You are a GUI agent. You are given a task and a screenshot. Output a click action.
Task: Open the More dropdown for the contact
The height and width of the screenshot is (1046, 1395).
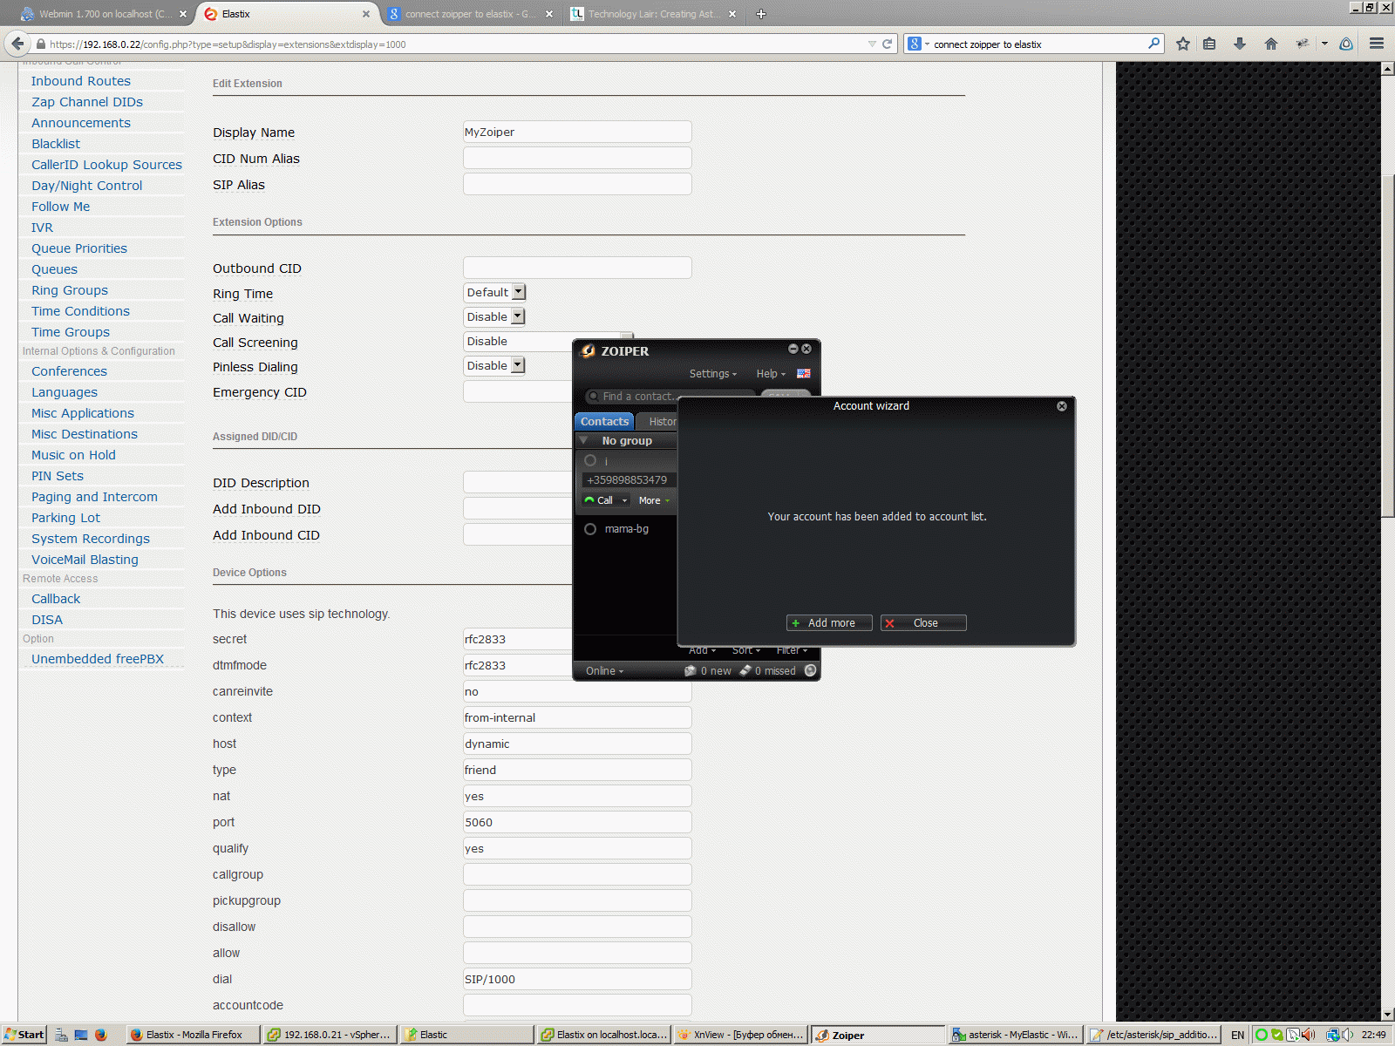(x=654, y=500)
